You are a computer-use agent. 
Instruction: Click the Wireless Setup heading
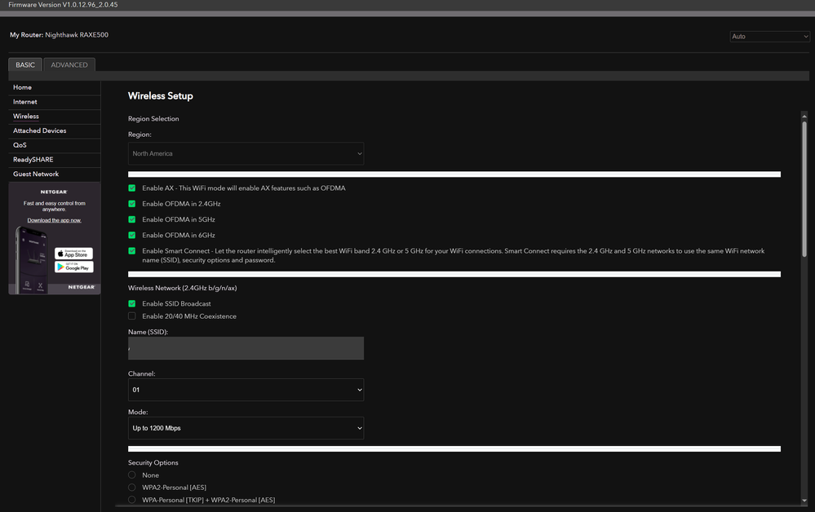coord(161,96)
